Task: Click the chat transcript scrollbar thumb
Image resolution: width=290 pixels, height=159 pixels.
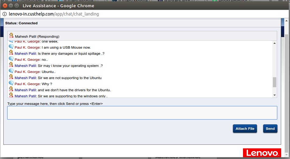Action: [274, 82]
